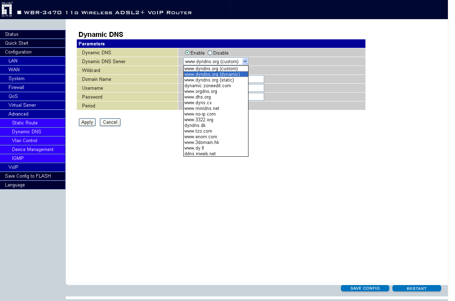This screenshot has height=301, width=455.
Task: Open Device Management page
Action: tap(33, 149)
